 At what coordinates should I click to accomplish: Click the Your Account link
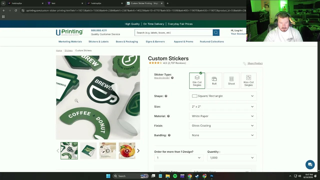coord(238,34)
